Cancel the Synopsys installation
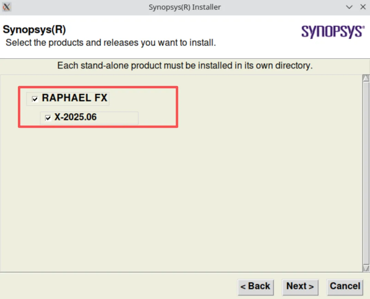 pyautogui.click(x=345, y=287)
